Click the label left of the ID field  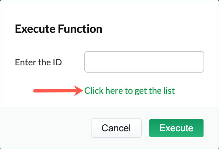pos(38,62)
